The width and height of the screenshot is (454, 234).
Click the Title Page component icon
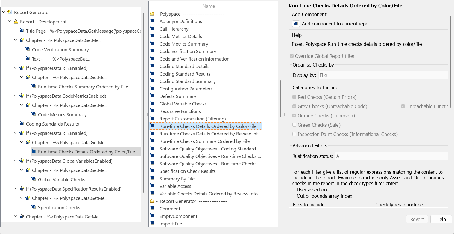click(x=22, y=31)
